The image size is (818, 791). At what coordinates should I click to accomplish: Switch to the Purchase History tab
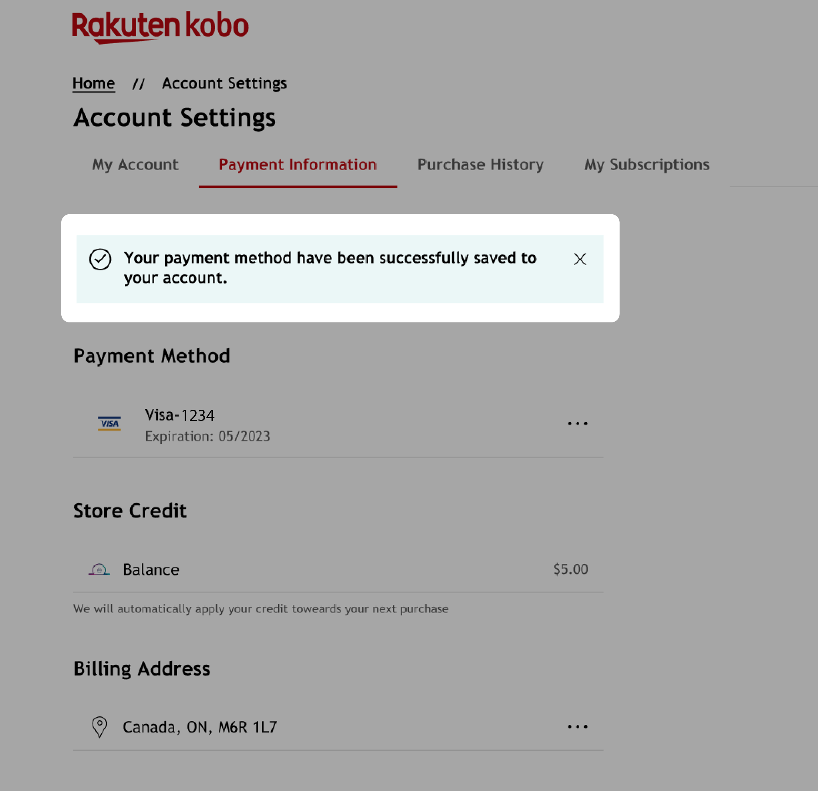coord(481,163)
